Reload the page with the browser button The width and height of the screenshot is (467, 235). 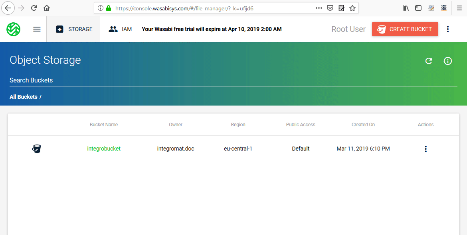coord(34,8)
